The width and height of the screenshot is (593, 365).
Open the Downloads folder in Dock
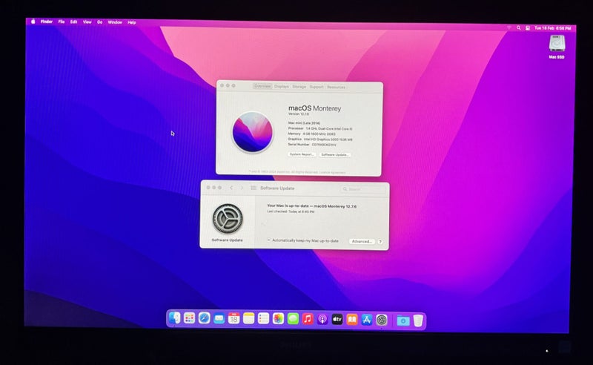pos(403,321)
